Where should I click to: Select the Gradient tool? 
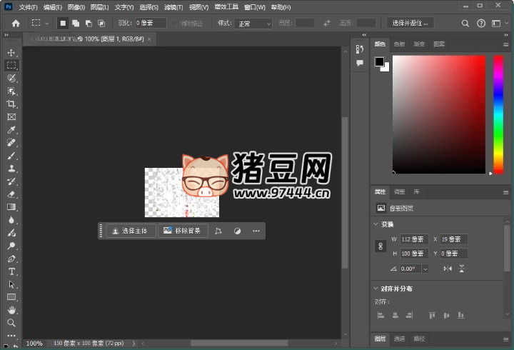pyautogui.click(x=11, y=207)
